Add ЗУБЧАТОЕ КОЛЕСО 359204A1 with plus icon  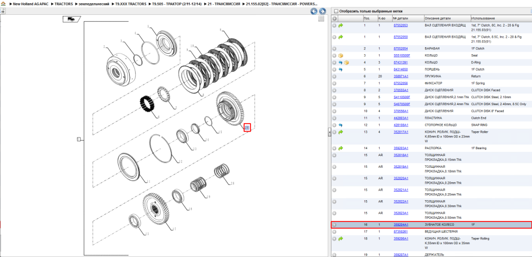335,225
